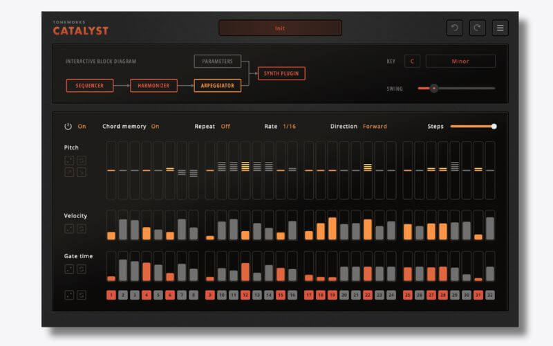Randomize Velocity values with dice icon
Image resolution: width=553 pixels, height=346 pixels.
70,229
